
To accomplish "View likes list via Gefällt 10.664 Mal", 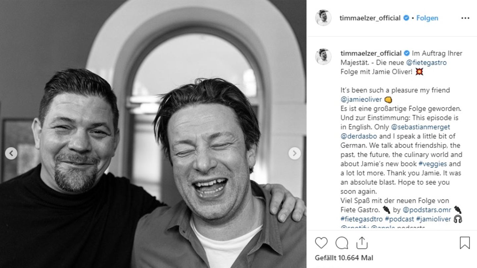I will [x=344, y=258].
